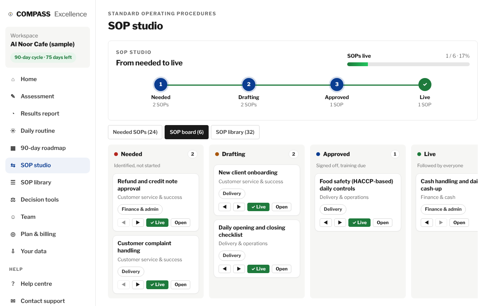Viewport: 490px width, 306px height.
Task: Click the SOP library list icon
Action: [13, 182]
